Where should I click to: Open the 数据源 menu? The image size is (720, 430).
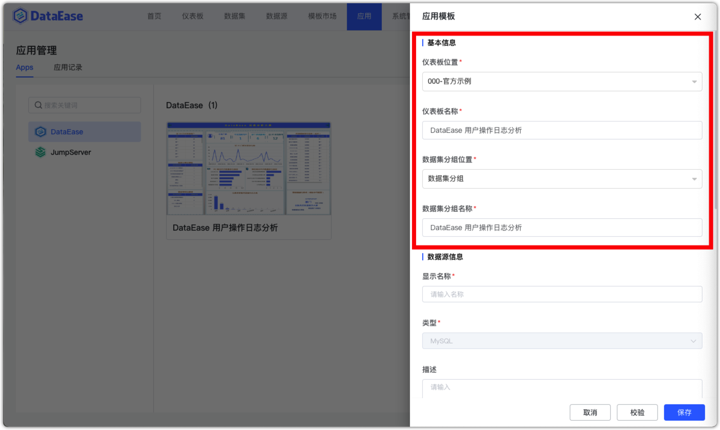pos(277,16)
